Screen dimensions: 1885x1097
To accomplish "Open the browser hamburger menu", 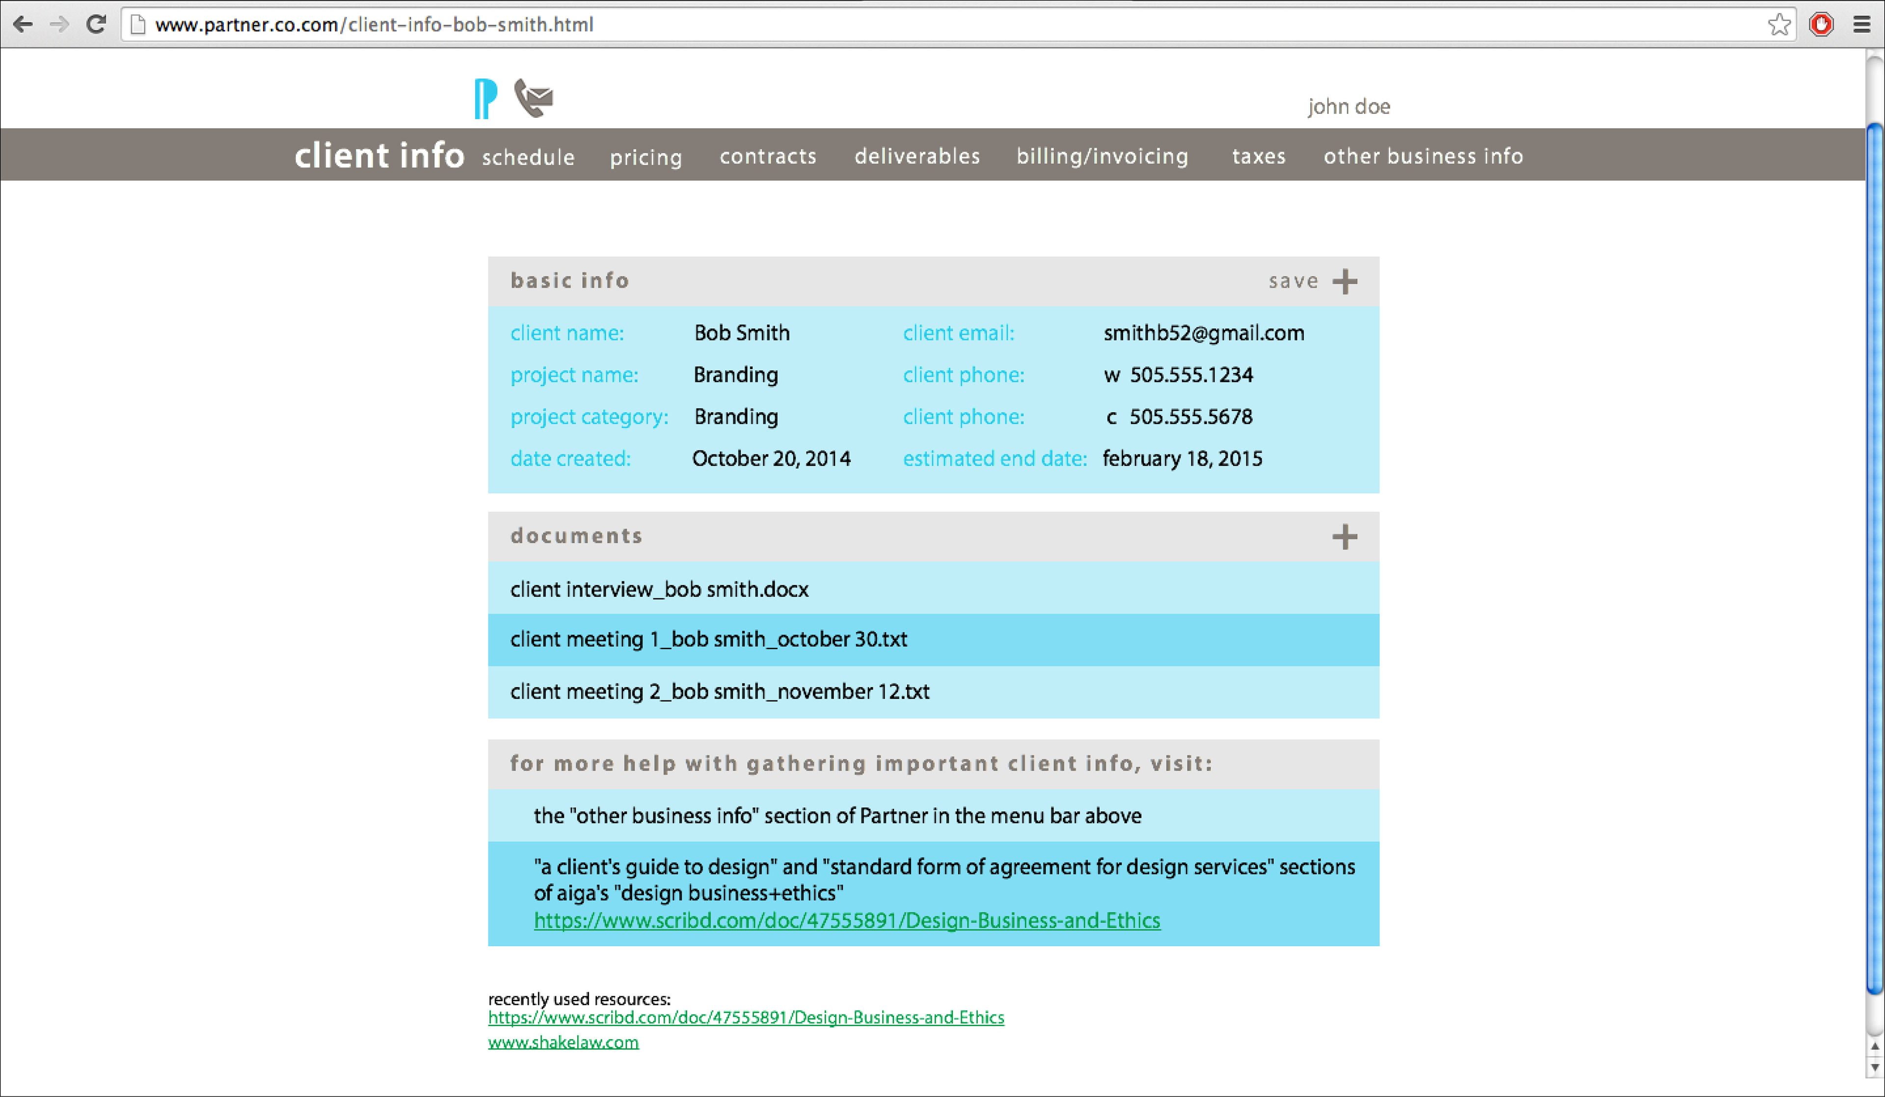I will [x=1862, y=25].
